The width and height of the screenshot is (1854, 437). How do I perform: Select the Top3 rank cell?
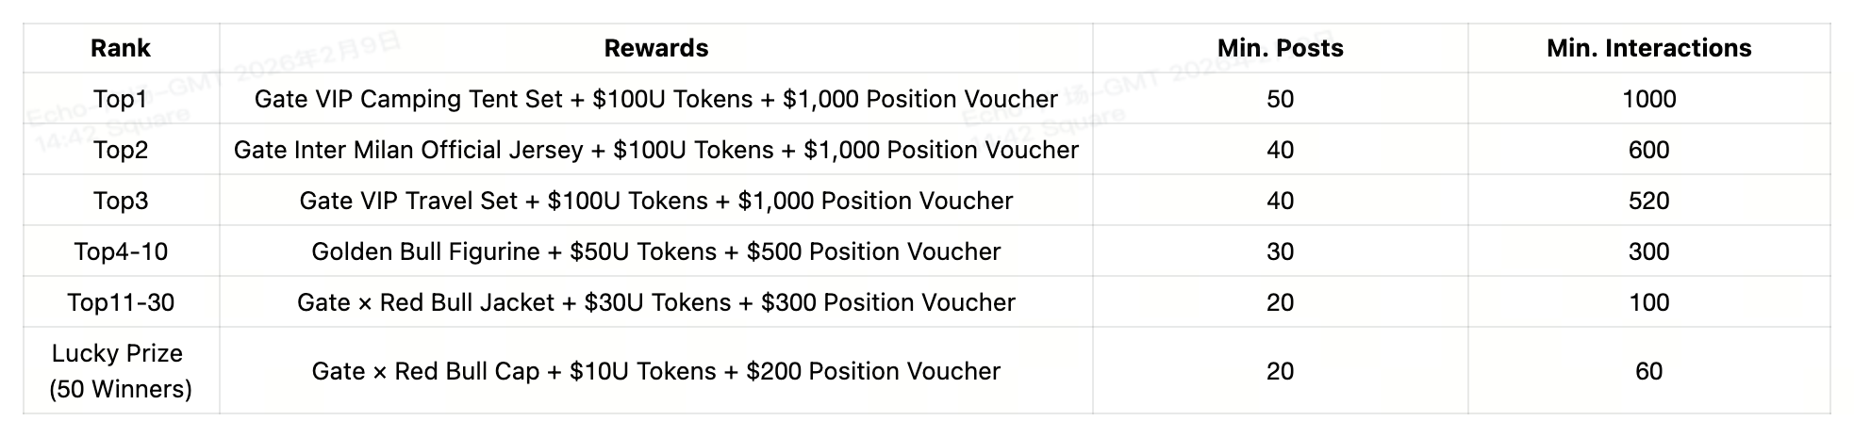(x=121, y=201)
